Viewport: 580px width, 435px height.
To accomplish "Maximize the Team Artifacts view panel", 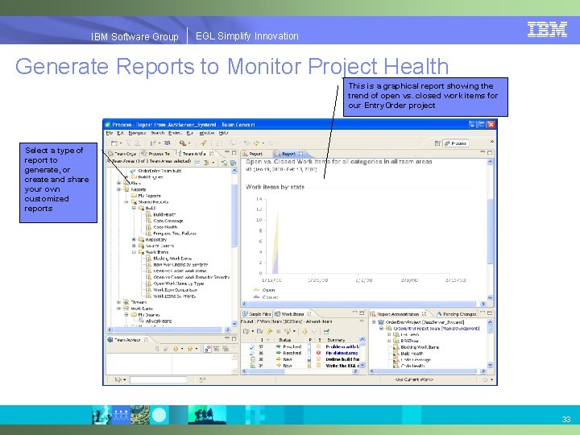I will [x=234, y=152].
